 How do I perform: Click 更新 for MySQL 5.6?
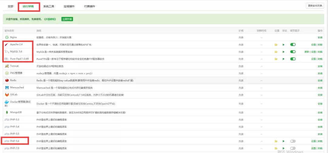tap(307, 52)
